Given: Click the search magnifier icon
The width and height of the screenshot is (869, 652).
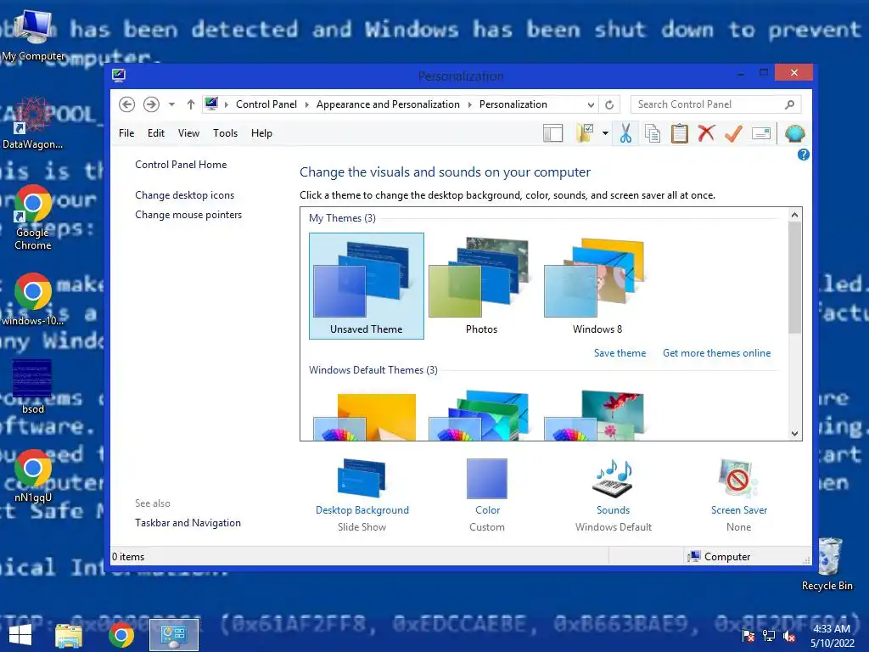Looking at the screenshot, I should click(x=789, y=104).
